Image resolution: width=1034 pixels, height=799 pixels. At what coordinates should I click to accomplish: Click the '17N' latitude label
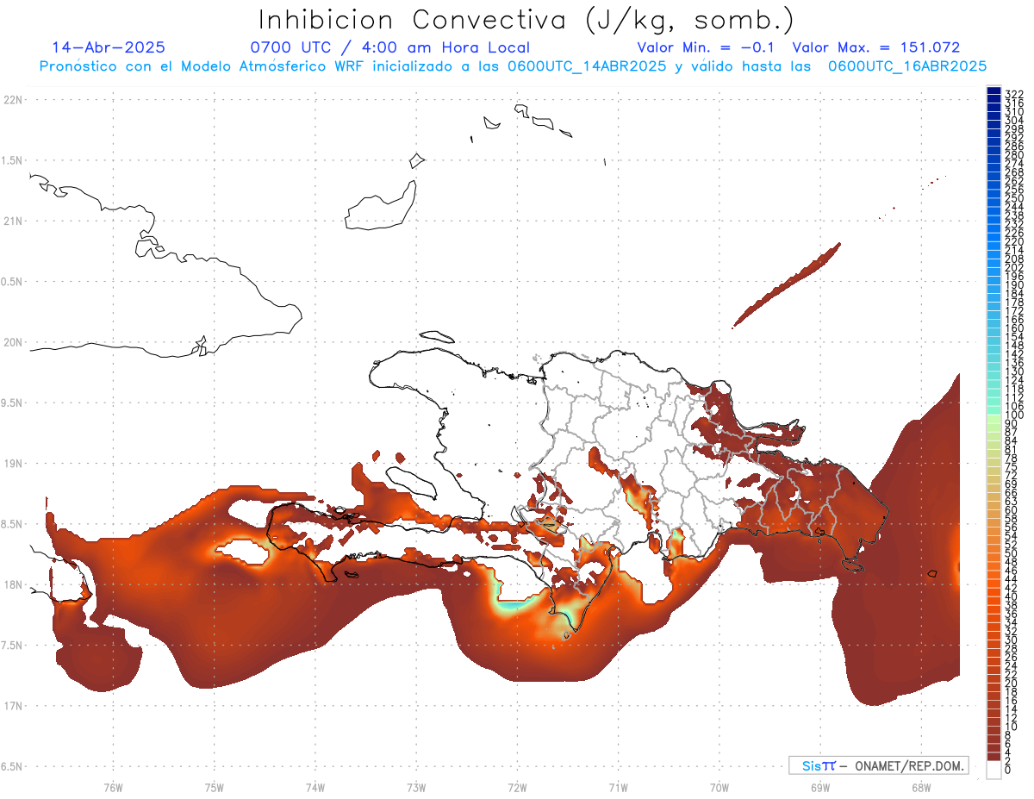click(x=13, y=706)
